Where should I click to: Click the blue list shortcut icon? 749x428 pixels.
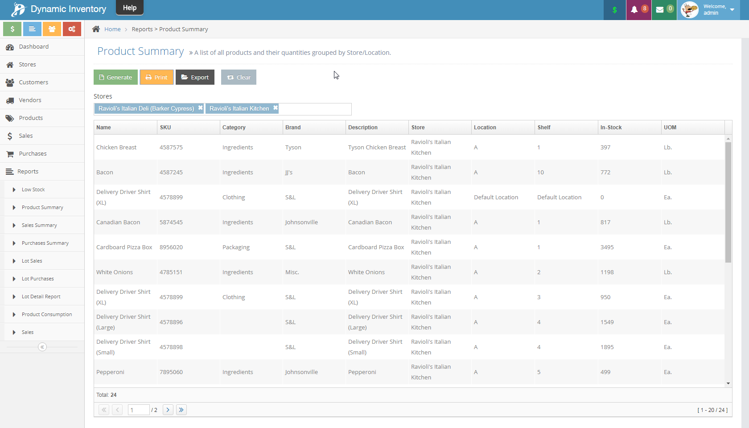[x=32, y=29]
